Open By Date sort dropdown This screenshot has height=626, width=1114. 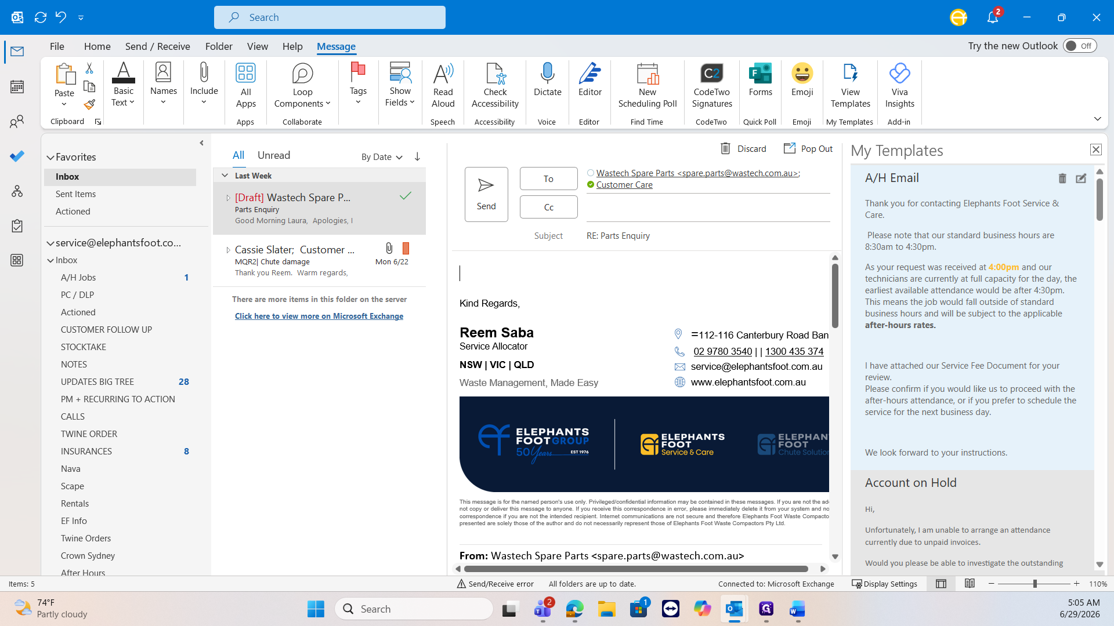(x=382, y=157)
